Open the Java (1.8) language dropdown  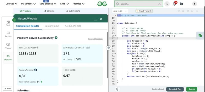click(120, 11)
